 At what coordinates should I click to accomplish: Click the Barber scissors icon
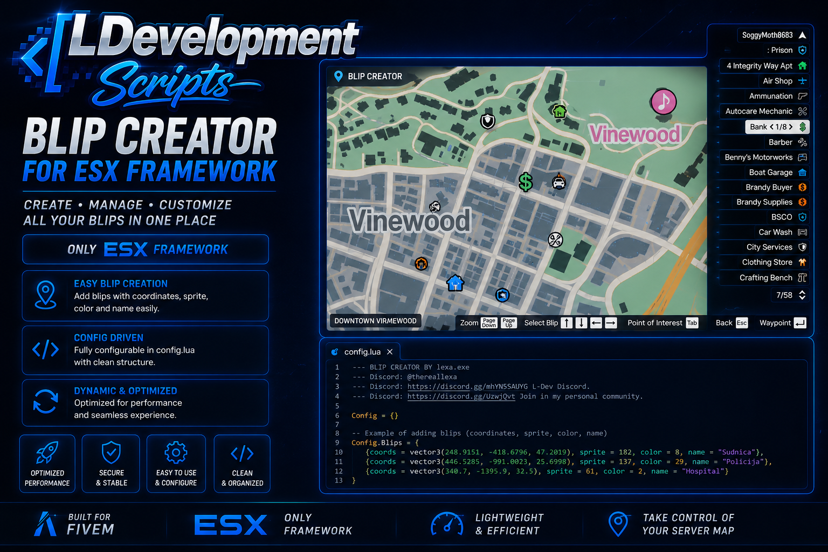[802, 142]
